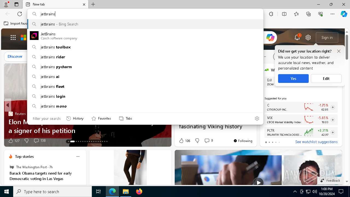350x197 pixels.
Task: Choose the jetbrains fleet suggestion
Action: click(x=145, y=86)
